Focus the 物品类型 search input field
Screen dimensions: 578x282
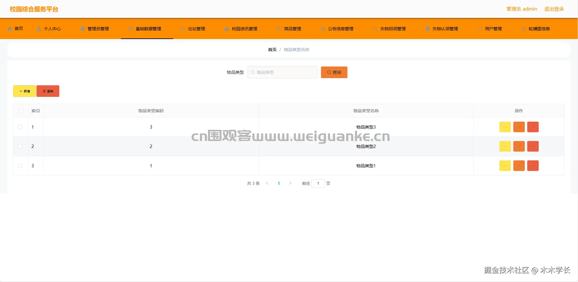[282, 72]
